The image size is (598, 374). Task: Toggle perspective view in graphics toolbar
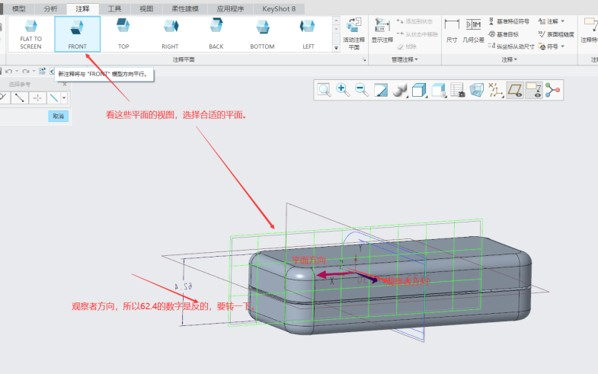[476, 90]
